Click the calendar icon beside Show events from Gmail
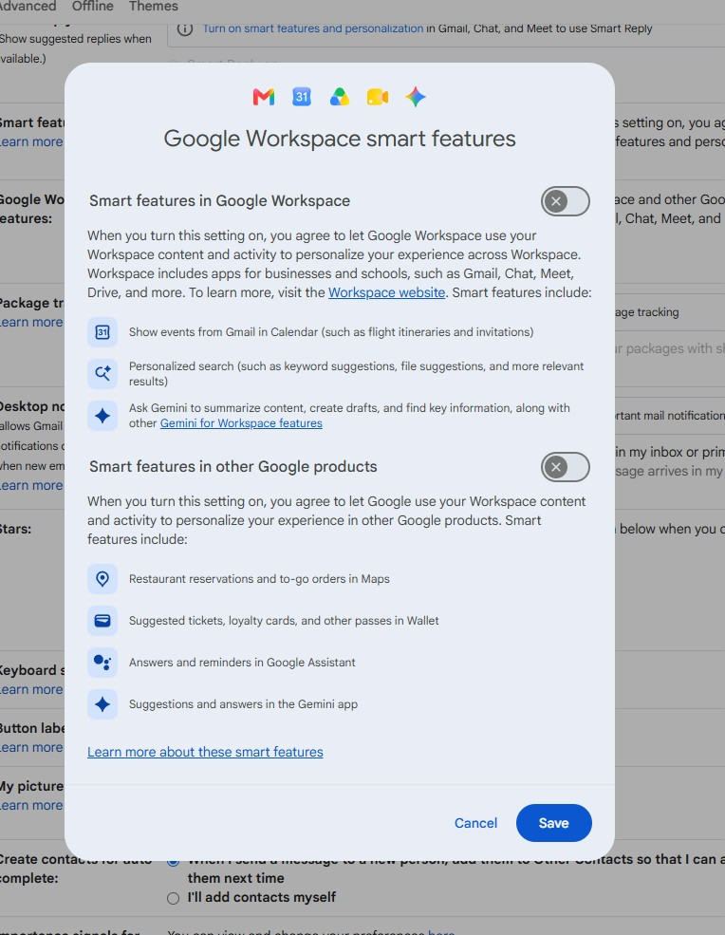Viewport: 725px width, 935px height. 102,332
